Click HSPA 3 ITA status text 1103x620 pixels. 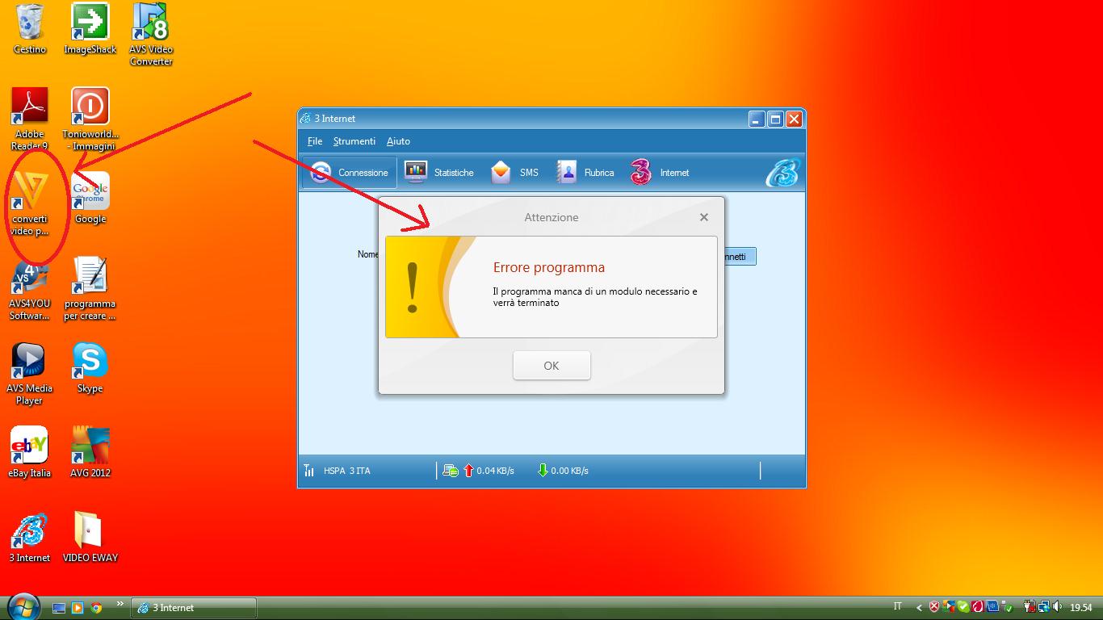tap(347, 471)
